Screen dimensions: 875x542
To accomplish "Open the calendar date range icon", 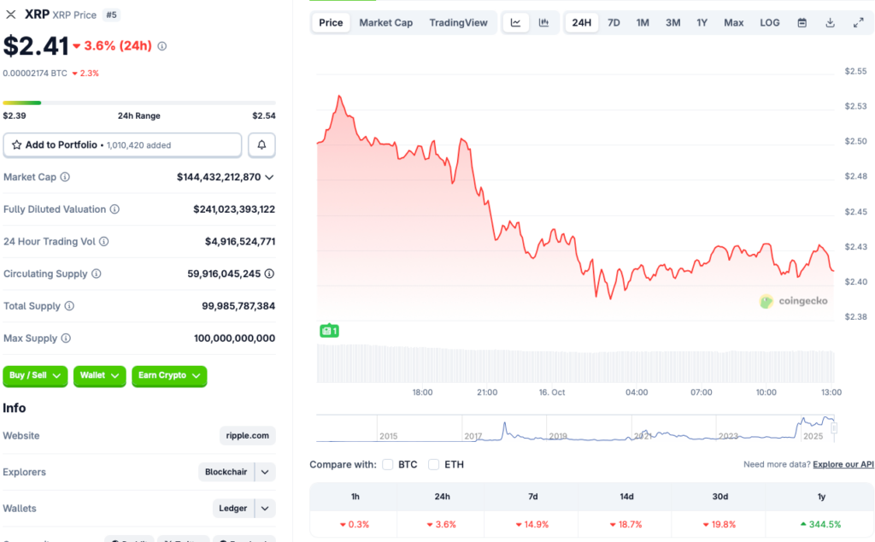I will [x=800, y=22].
